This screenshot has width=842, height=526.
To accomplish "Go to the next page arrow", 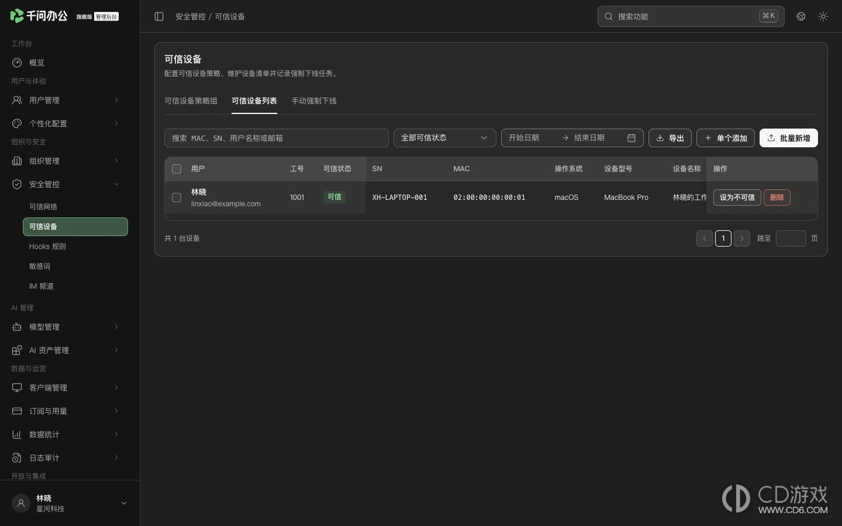I will pos(742,238).
